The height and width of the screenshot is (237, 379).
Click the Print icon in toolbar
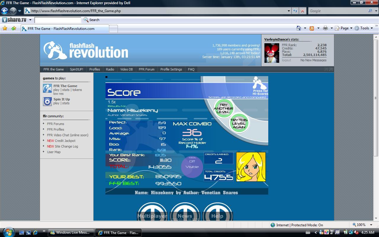[325, 28]
